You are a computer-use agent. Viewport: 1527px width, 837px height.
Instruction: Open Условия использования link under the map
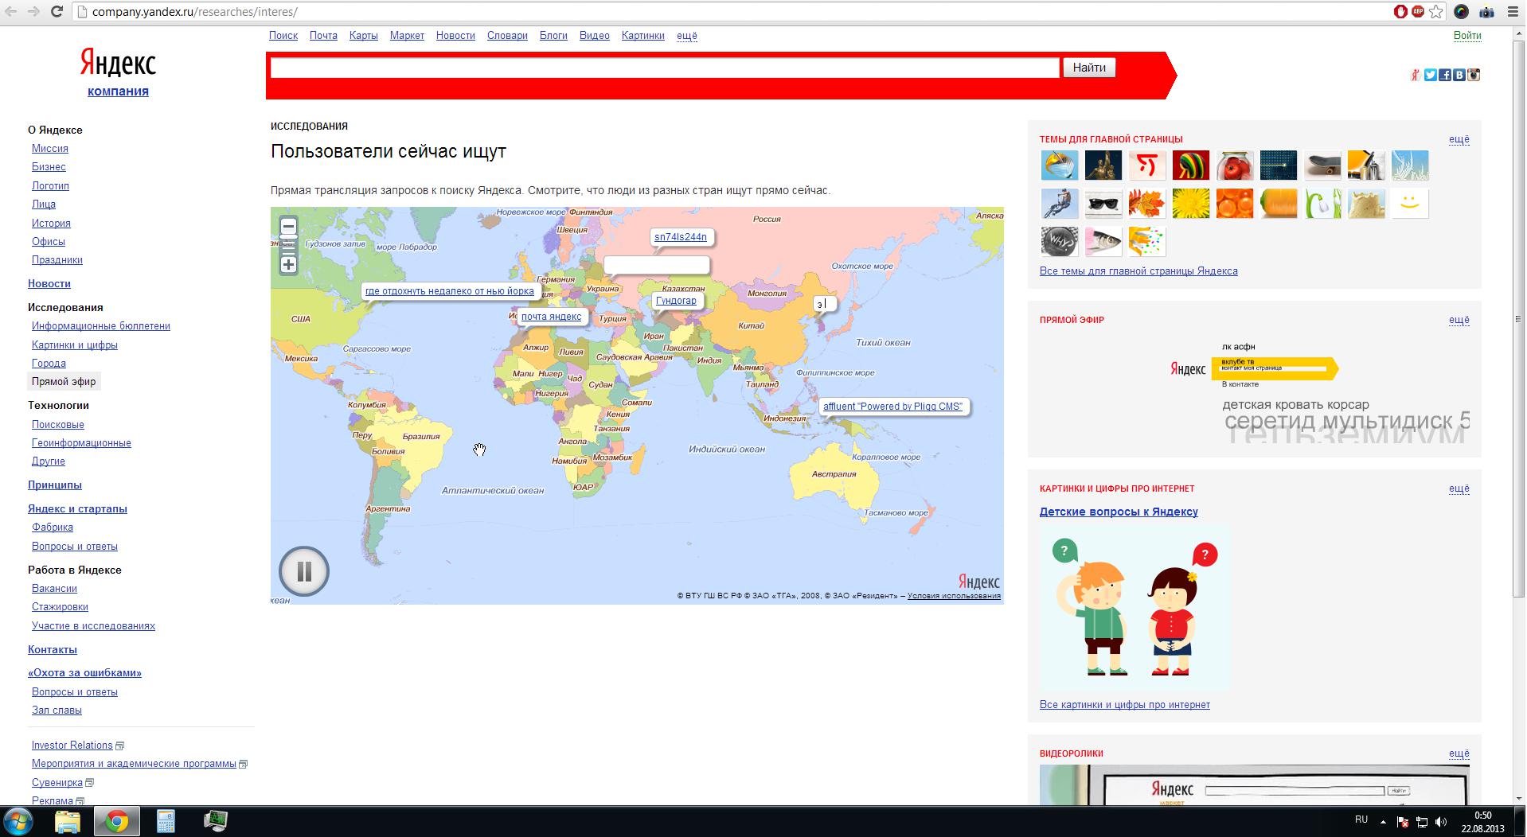click(954, 596)
